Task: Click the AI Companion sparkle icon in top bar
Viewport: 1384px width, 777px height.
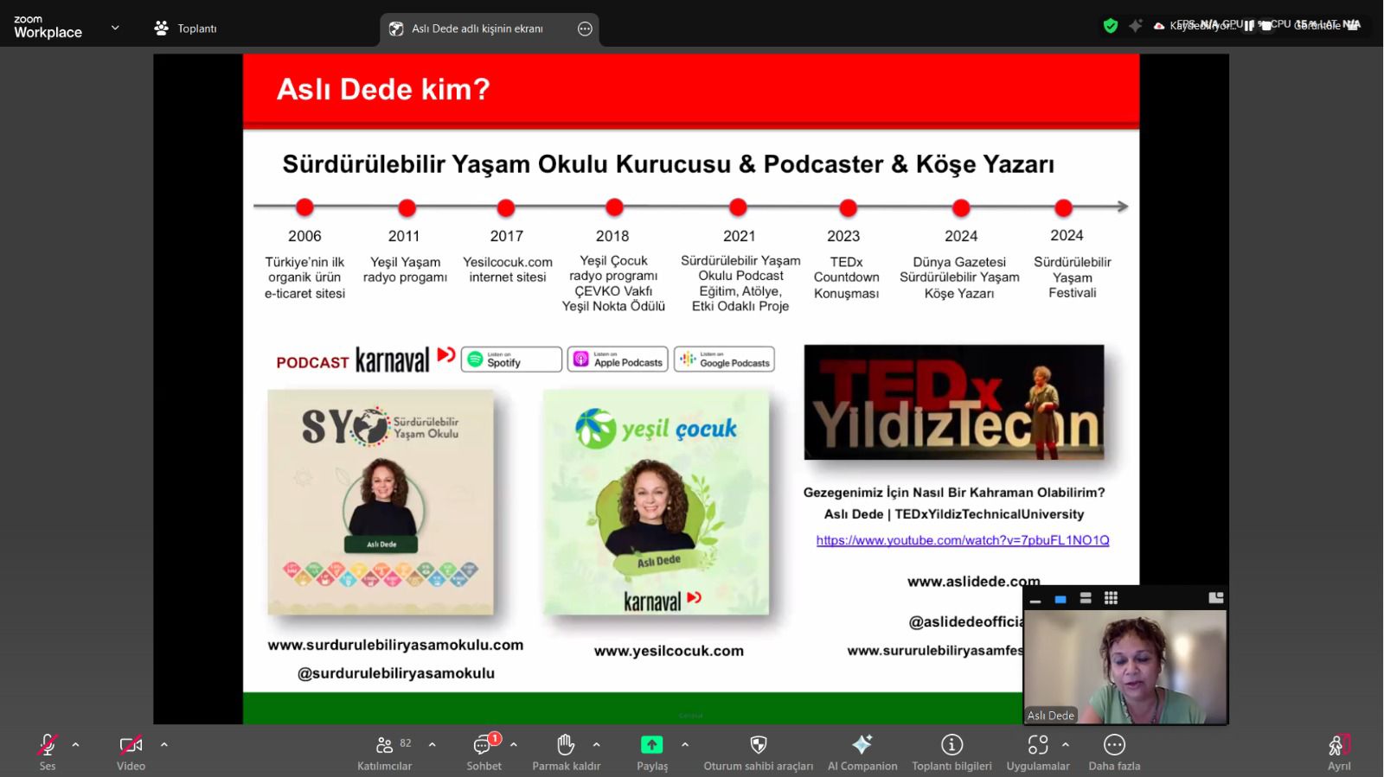Action: click(1136, 26)
